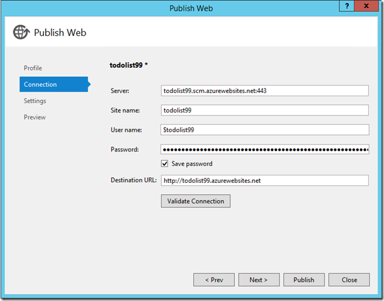
Task: Focus the Site name input field
Action: 265,110
